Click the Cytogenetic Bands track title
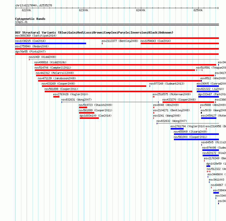The width and height of the screenshot is (226, 221). point(30,19)
